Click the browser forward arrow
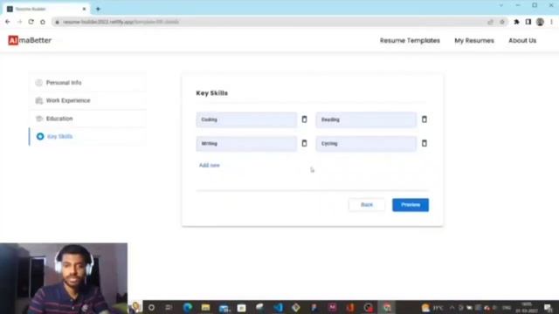Screen dimensions: 559x314 point(19,22)
